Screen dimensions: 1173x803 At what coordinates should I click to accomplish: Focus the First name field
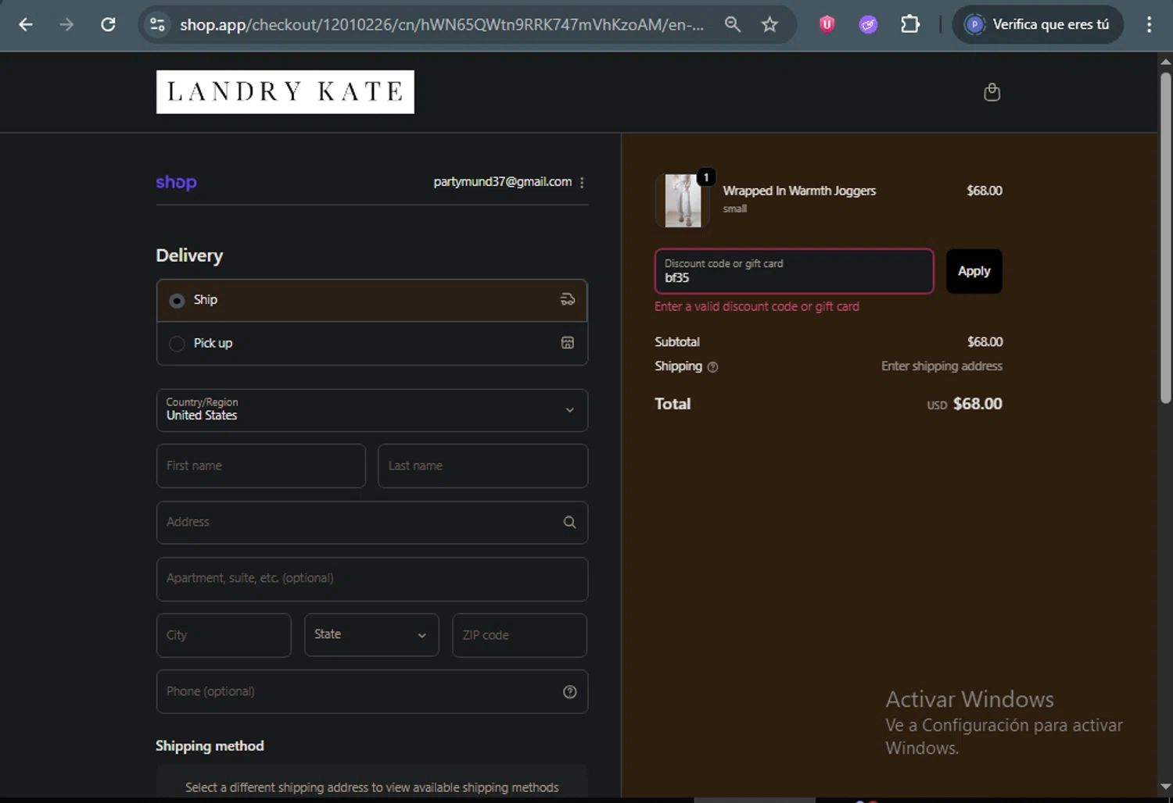click(261, 466)
